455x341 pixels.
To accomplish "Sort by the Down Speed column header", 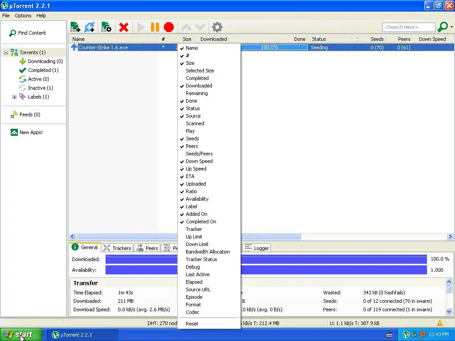I will click(x=431, y=39).
